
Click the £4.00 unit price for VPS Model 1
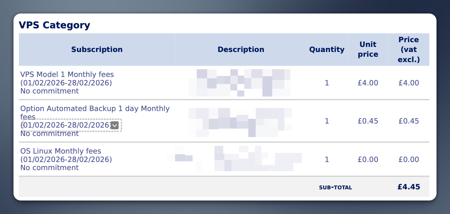pos(368,83)
